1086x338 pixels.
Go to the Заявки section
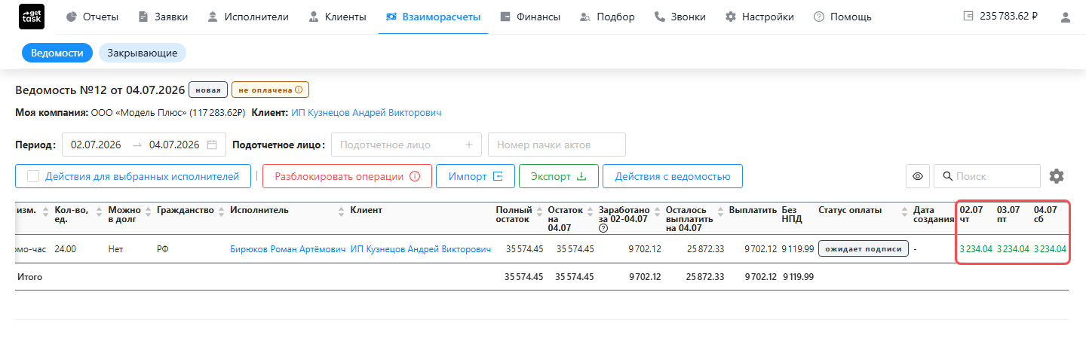point(163,17)
